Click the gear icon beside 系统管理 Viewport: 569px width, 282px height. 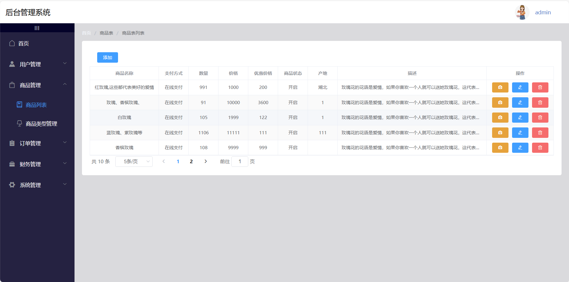coord(12,185)
